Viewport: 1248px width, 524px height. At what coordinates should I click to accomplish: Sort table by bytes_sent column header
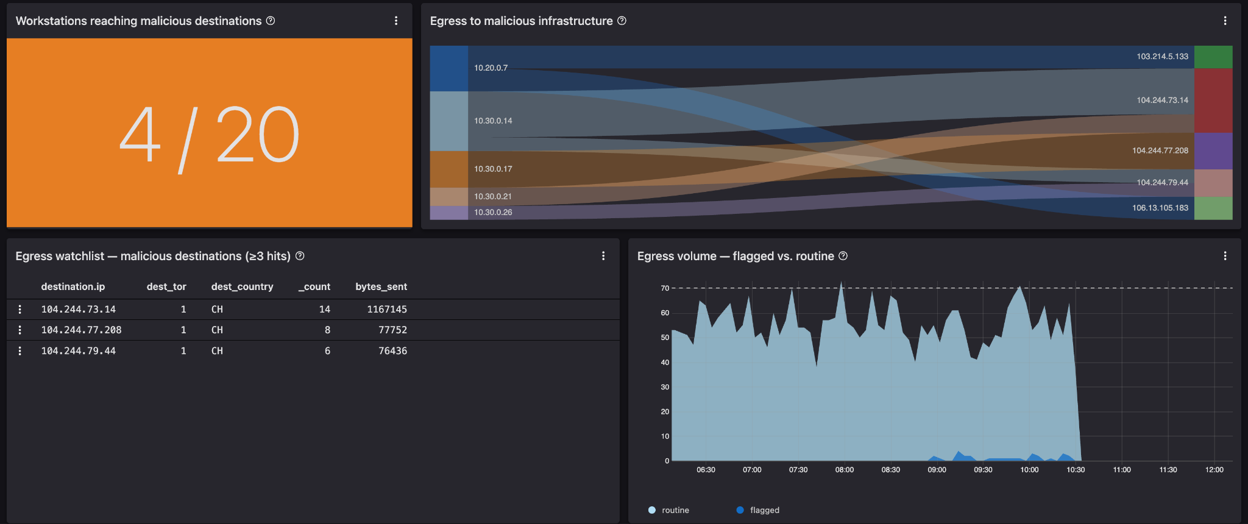(x=381, y=286)
